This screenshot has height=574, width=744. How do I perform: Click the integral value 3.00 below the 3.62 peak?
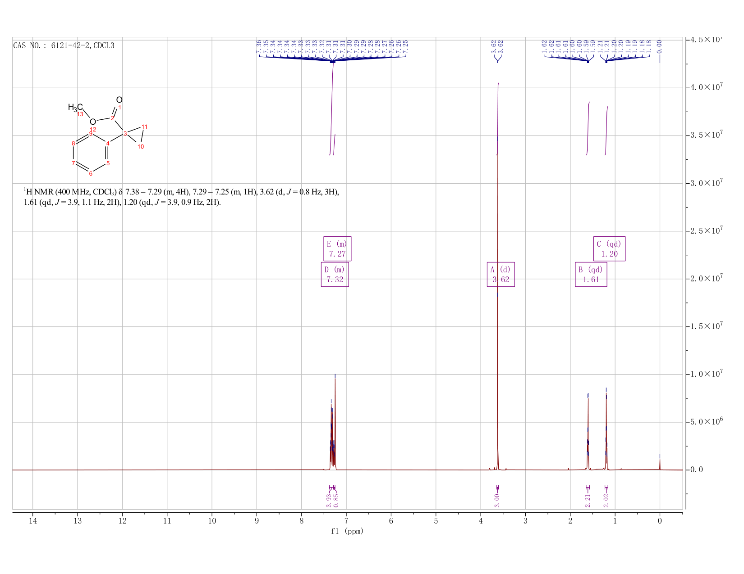[497, 500]
